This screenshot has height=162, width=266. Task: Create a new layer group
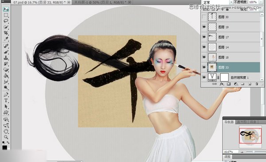coord(243,84)
